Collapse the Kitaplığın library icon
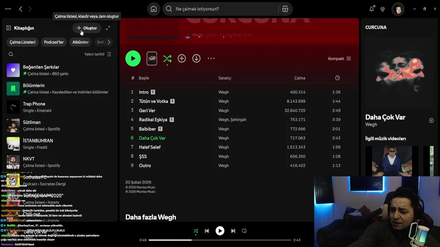The width and height of the screenshot is (440, 247). [9, 28]
